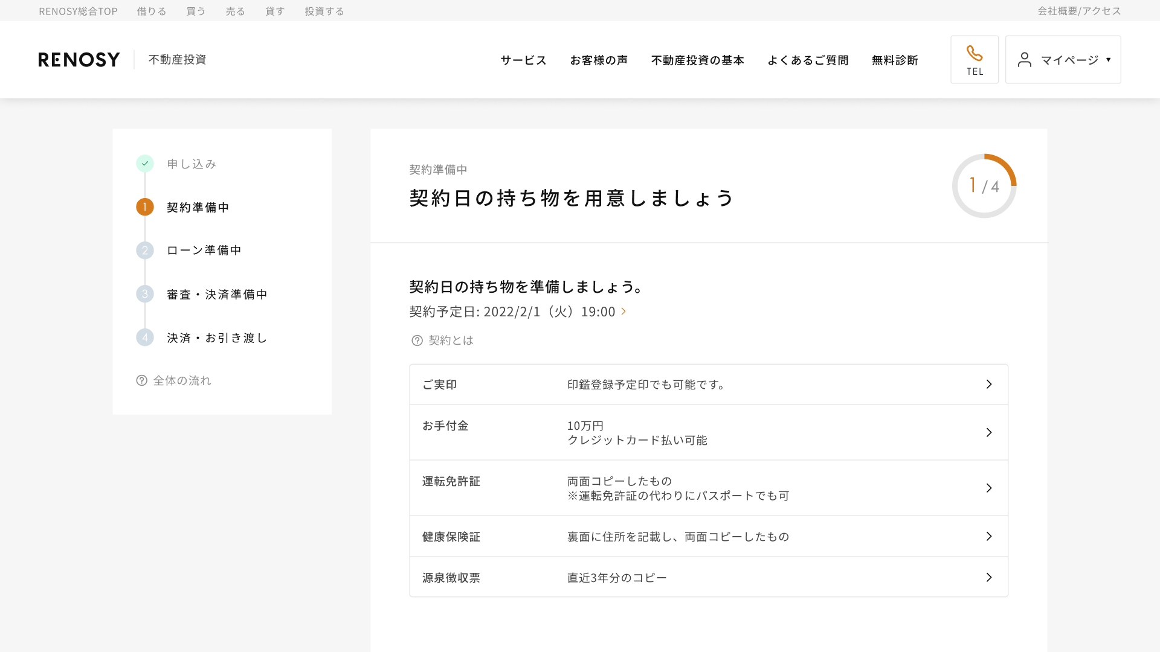
Task: Click the question mark beside 全体の流れ
Action: [141, 380]
